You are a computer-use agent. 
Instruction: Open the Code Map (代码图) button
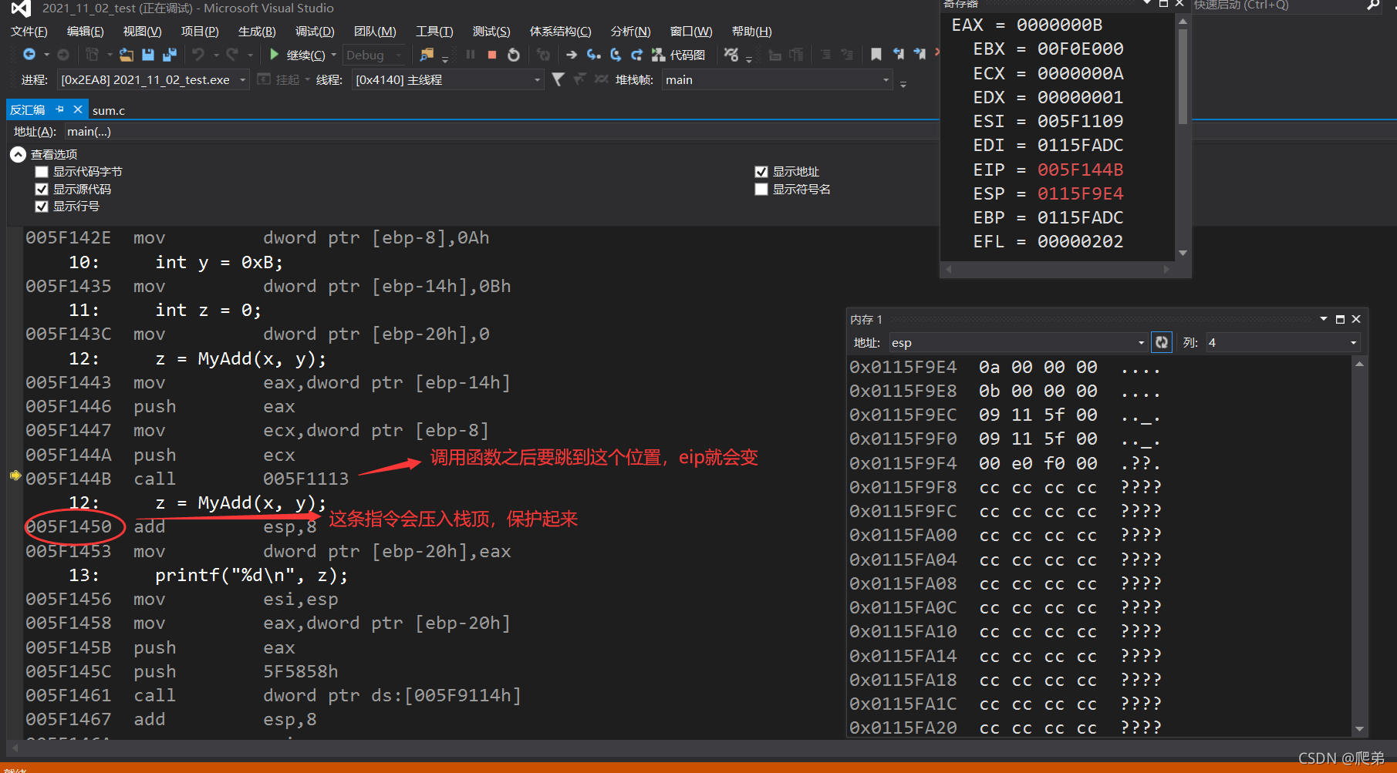pyautogui.click(x=679, y=55)
